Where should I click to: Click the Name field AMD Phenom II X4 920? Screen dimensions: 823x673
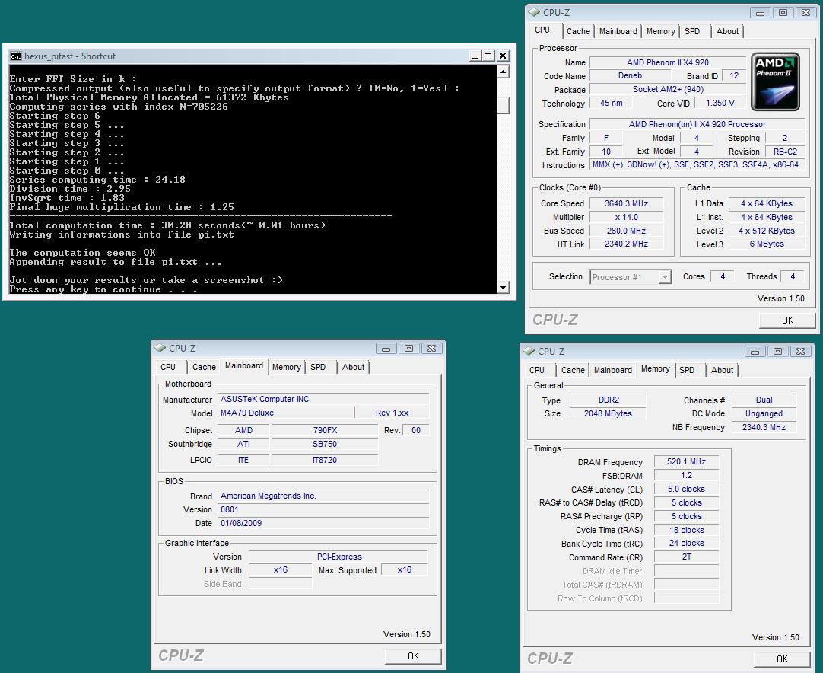point(668,62)
